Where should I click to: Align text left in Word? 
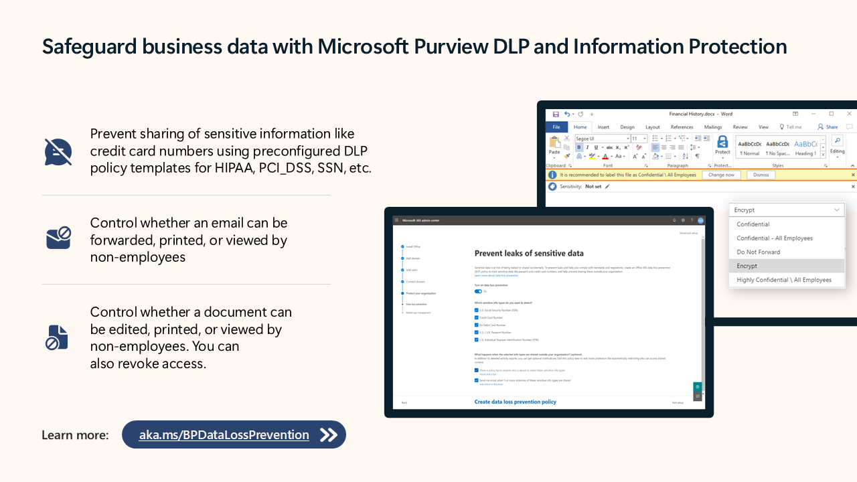(655, 147)
